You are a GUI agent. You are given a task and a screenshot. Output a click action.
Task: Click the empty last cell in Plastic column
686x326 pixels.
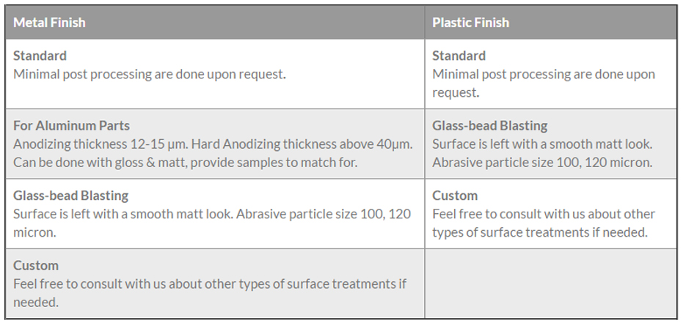tap(551, 284)
